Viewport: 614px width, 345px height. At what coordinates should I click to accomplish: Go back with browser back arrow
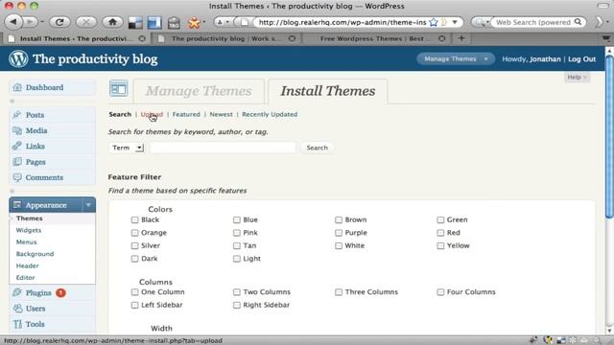(x=13, y=22)
